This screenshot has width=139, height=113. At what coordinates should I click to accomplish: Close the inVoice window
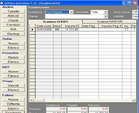(135, 3)
